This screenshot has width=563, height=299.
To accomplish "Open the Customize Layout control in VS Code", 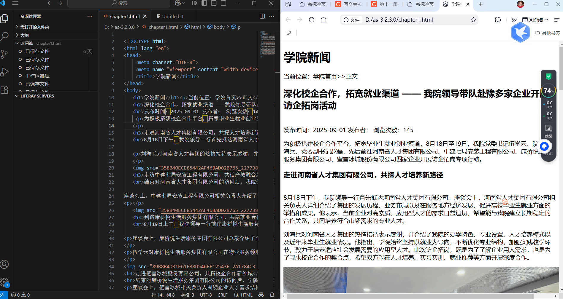I will 195,3.
